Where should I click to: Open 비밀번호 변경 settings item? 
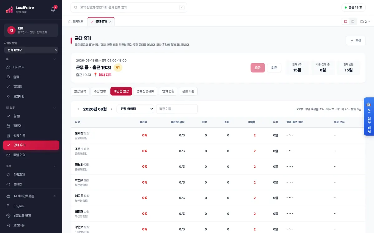pos(31,216)
